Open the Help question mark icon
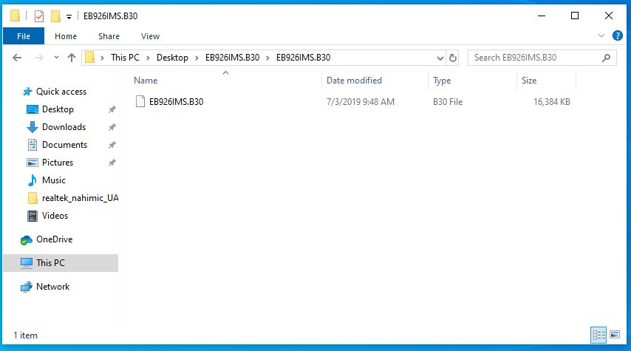This screenshot has height=351, width=631. pyautogui.click(x=618, y=35)
